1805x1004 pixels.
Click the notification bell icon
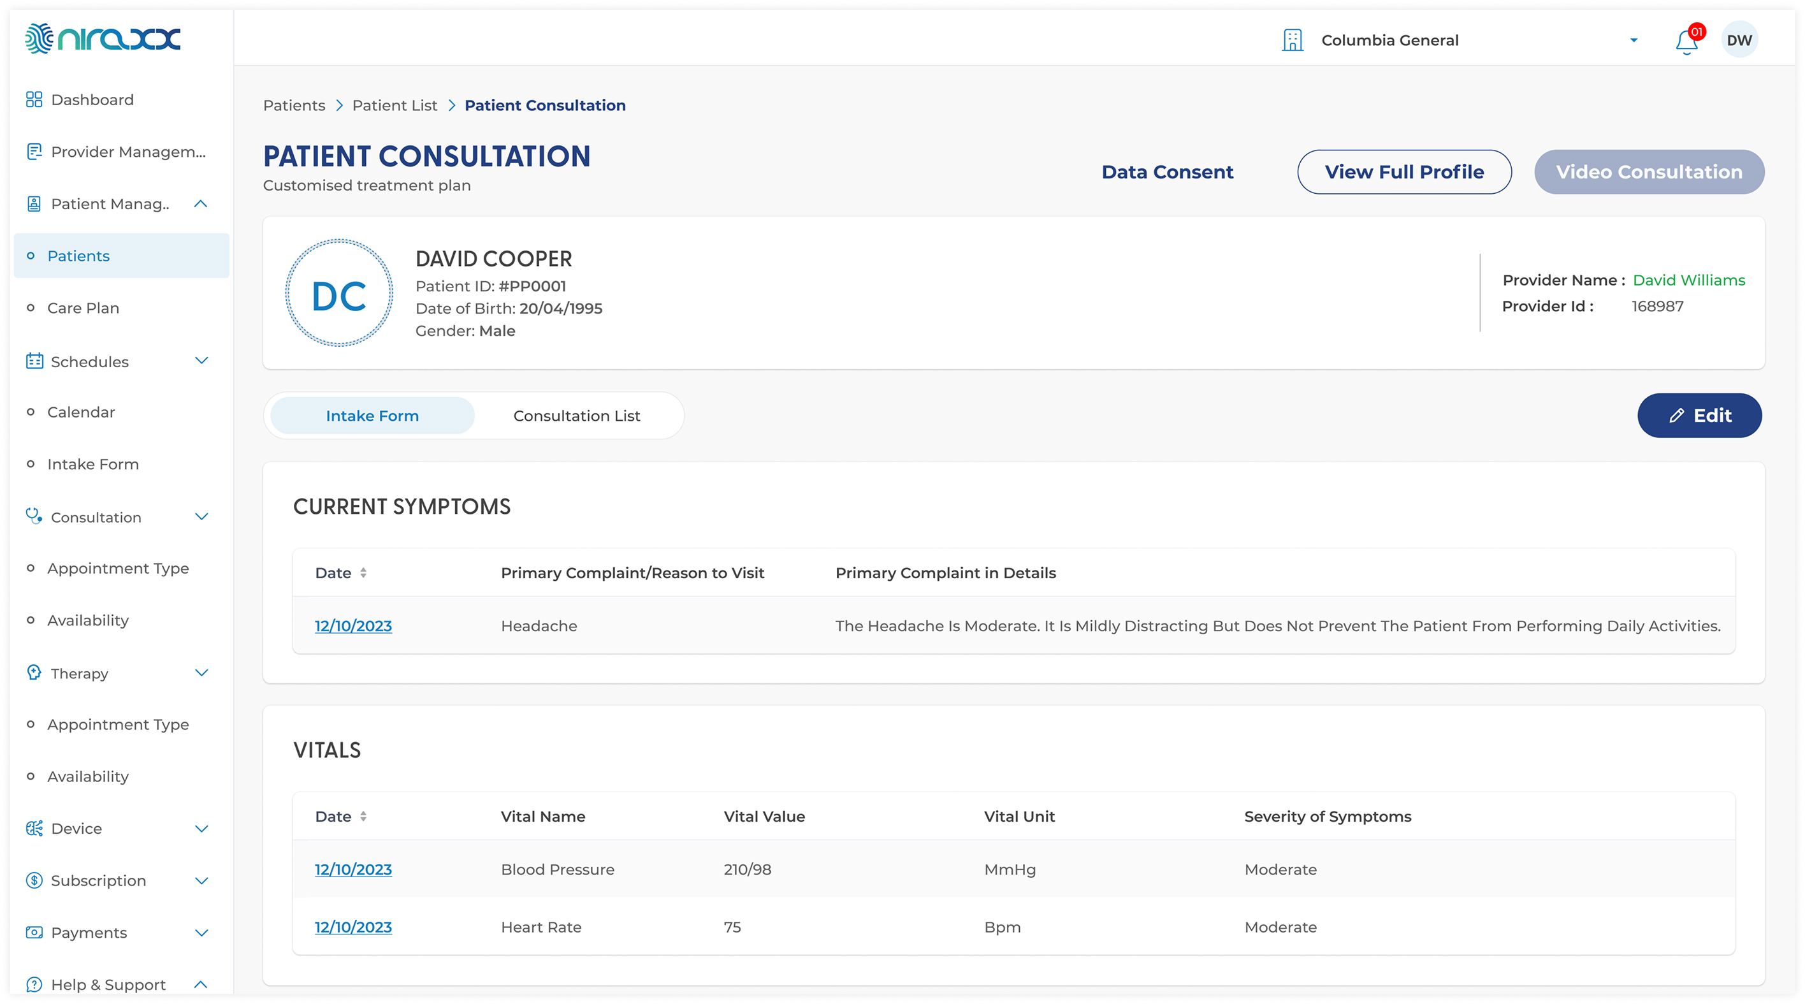point(1686,42)
